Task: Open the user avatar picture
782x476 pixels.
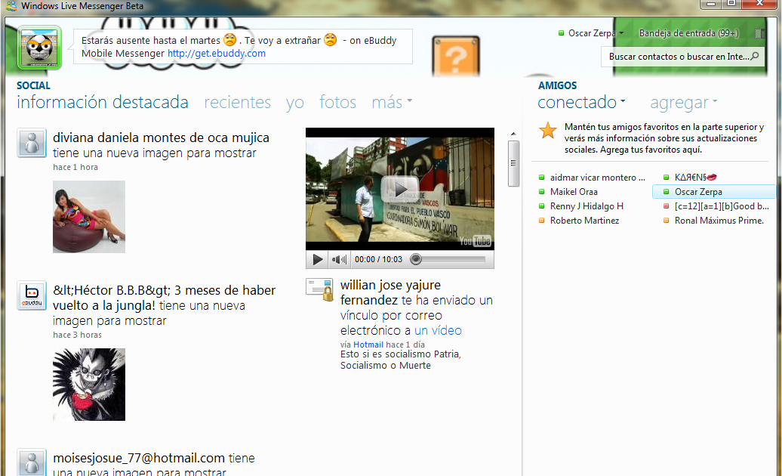Action: click(x=39, y=48)
